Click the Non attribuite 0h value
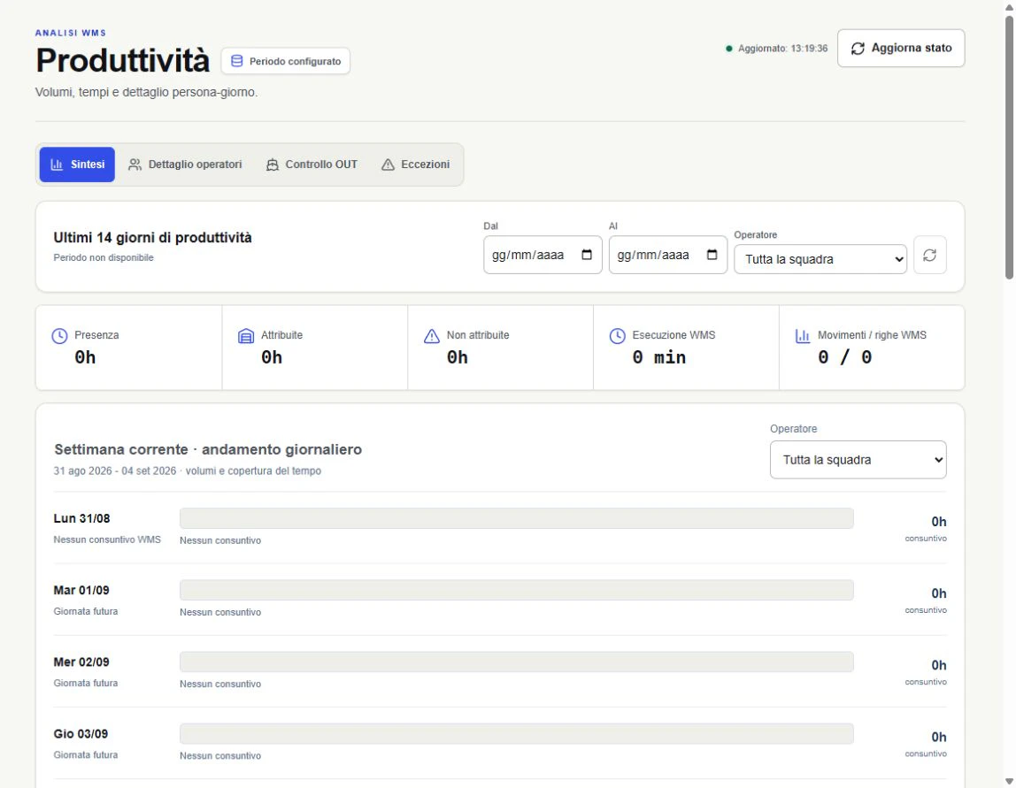The image size is (1016, 788). click(x=457, y=357)
